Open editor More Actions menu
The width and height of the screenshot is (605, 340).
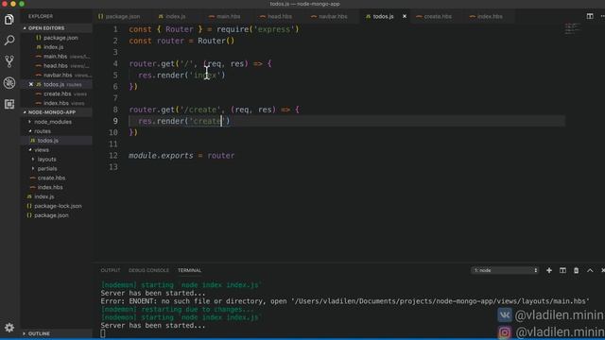click(602, 16)
